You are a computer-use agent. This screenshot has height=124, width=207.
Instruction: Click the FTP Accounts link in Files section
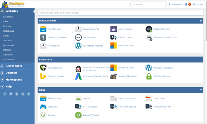pos(90,107)
